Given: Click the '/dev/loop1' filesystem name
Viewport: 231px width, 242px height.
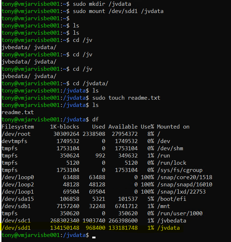Looking at the screenshot, I should coord(18,192).
